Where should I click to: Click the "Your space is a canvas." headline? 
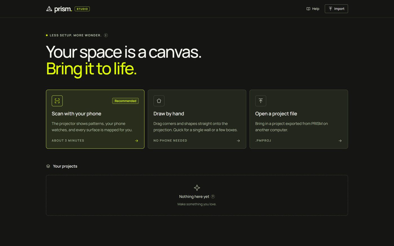tap(124, 52)
